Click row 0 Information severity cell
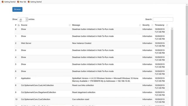The height and width of the screenshot is (106, 188). tap(147, 29)
